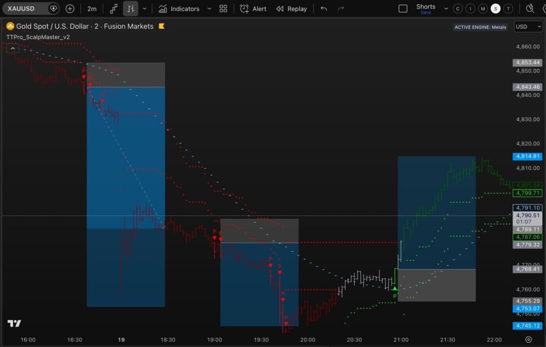The image size is (546, 347).
Task: Click the add symbol plus icon
Action: click(x=70, y=9)
